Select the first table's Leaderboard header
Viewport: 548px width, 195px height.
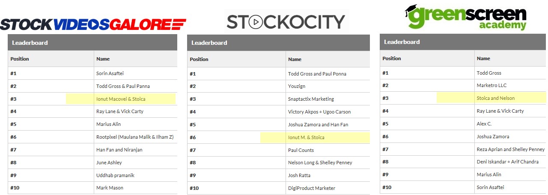coord(92,43)
